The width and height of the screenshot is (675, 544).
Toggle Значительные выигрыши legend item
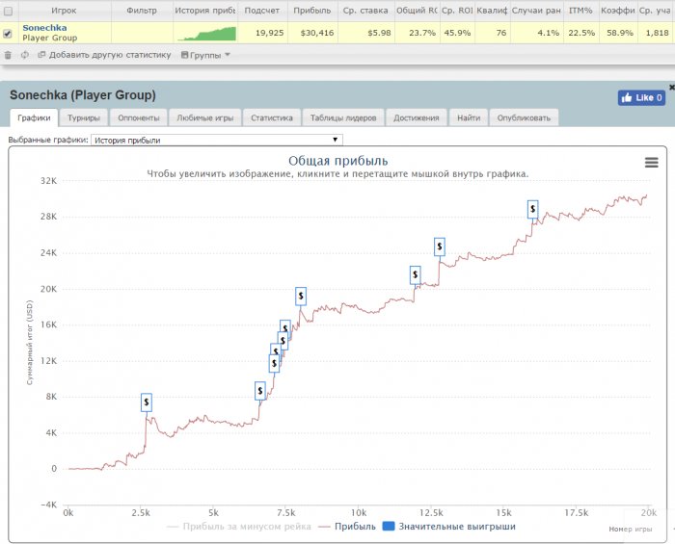pyautogui.click(x=449, y=527)
